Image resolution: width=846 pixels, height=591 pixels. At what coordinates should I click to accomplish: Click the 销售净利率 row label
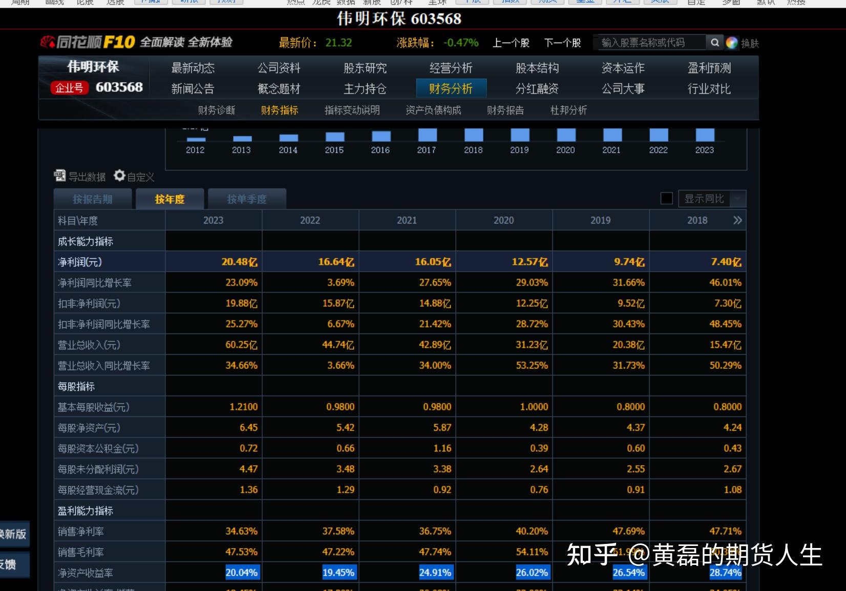tap(80, 532)
